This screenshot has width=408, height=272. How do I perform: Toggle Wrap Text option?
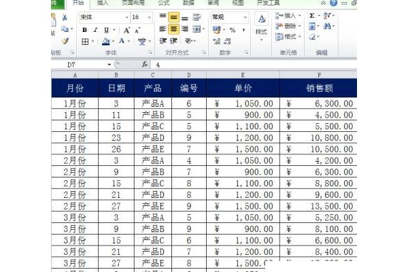[197, 17]
